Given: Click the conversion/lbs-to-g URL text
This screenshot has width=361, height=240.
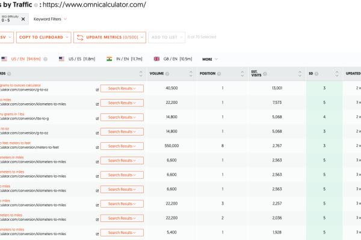Looking at the screenshot, I should click(25, 119).
